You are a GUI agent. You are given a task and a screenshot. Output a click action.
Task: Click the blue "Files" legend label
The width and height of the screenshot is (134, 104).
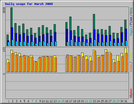pyautogui.click(x=131, y=21)
